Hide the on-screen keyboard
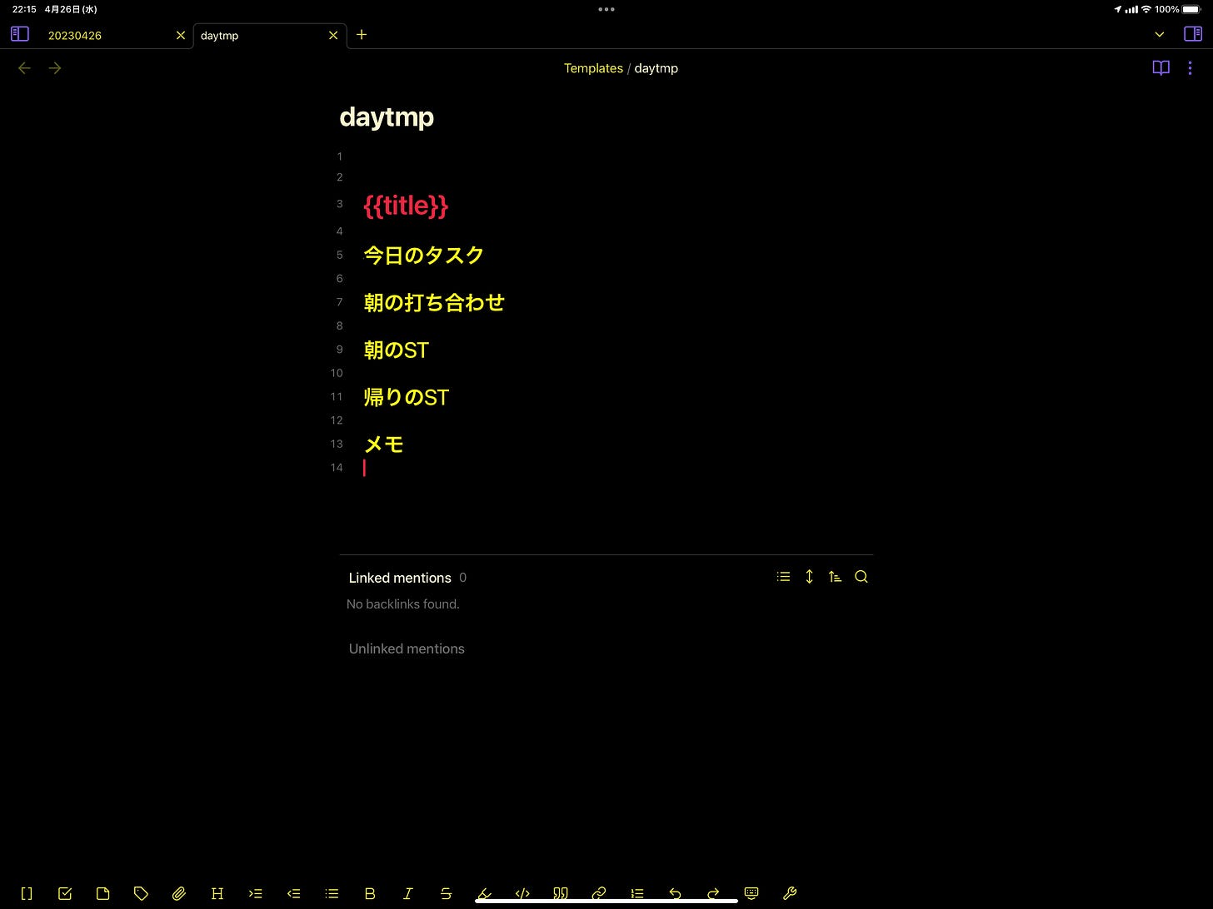 751,893
